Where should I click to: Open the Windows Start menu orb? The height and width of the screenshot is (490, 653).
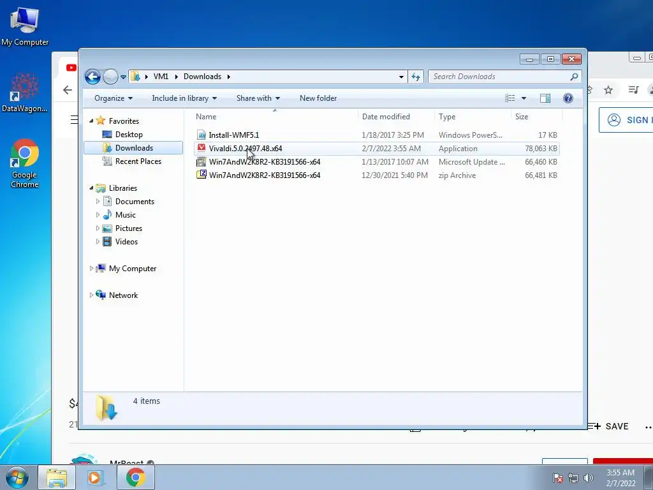click(x=17, y=477)
